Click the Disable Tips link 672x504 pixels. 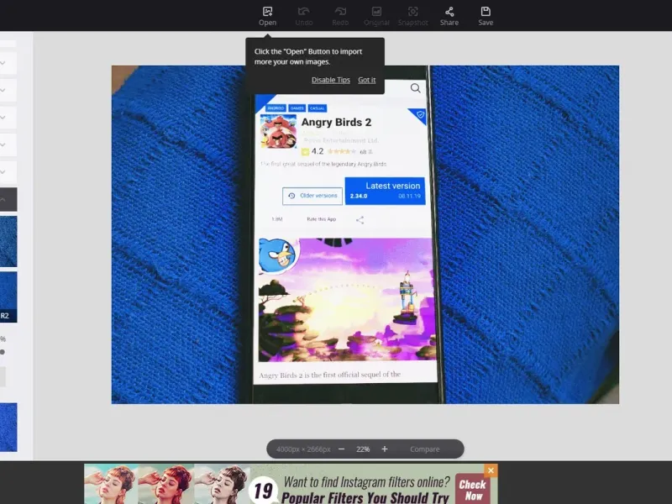[x=331, y=80]
